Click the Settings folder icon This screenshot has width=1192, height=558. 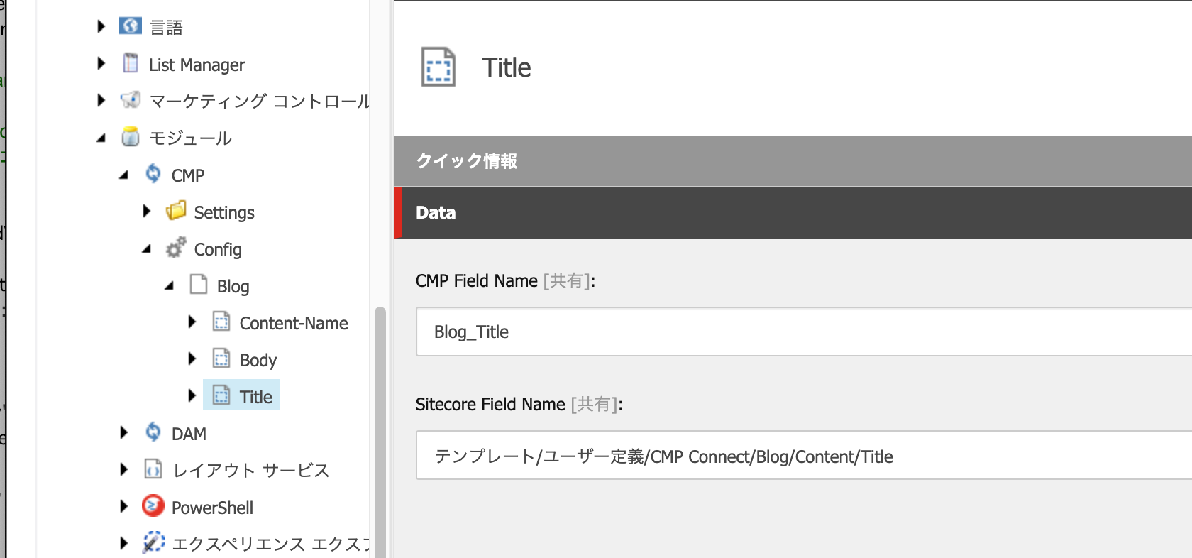click(176, 211)
